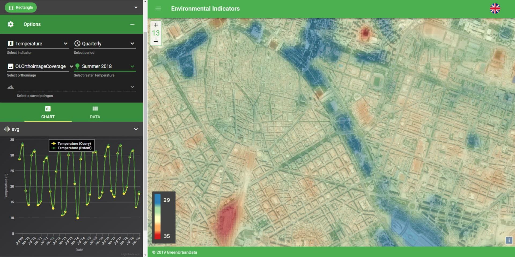Zoom in on the map
515x257 pixels.
(x=156, y=25)
